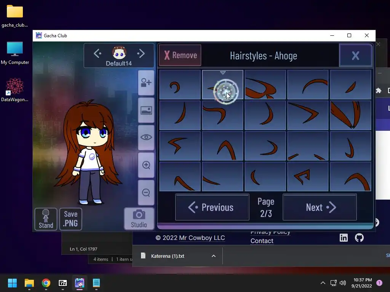
Task: Click the add character icon
Action: (146, 83)
